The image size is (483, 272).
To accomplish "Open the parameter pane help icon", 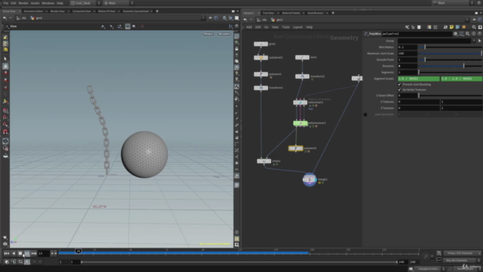I will [480, 34].
